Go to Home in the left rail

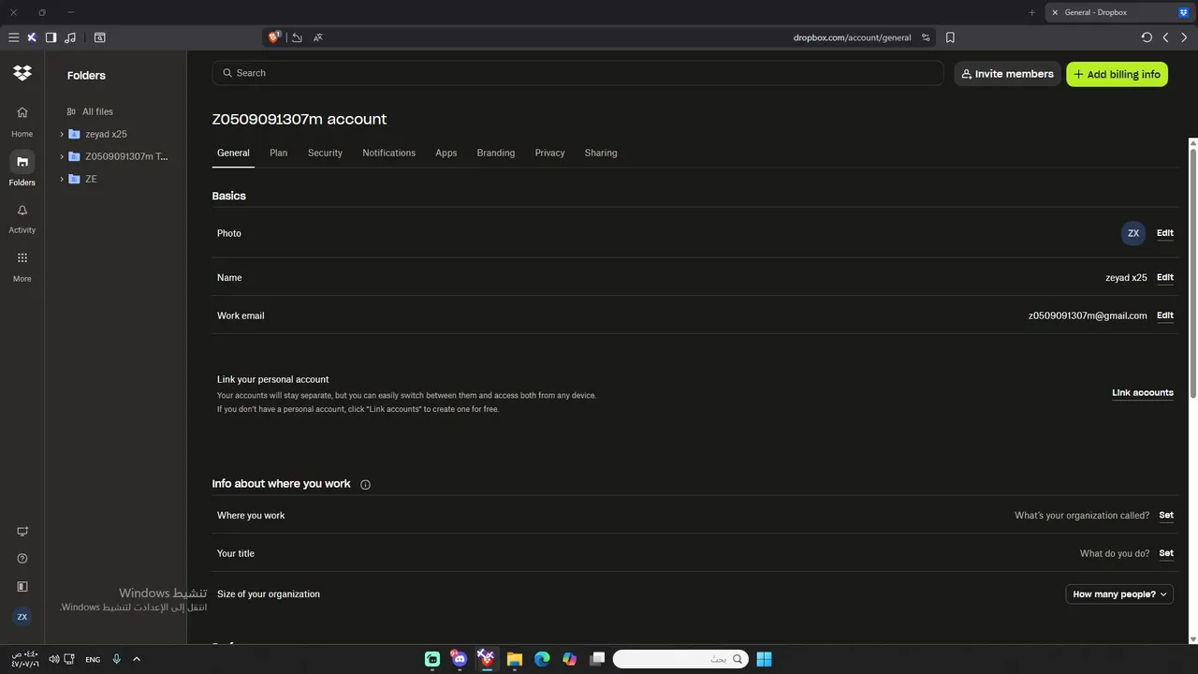[x=22, y=122]
